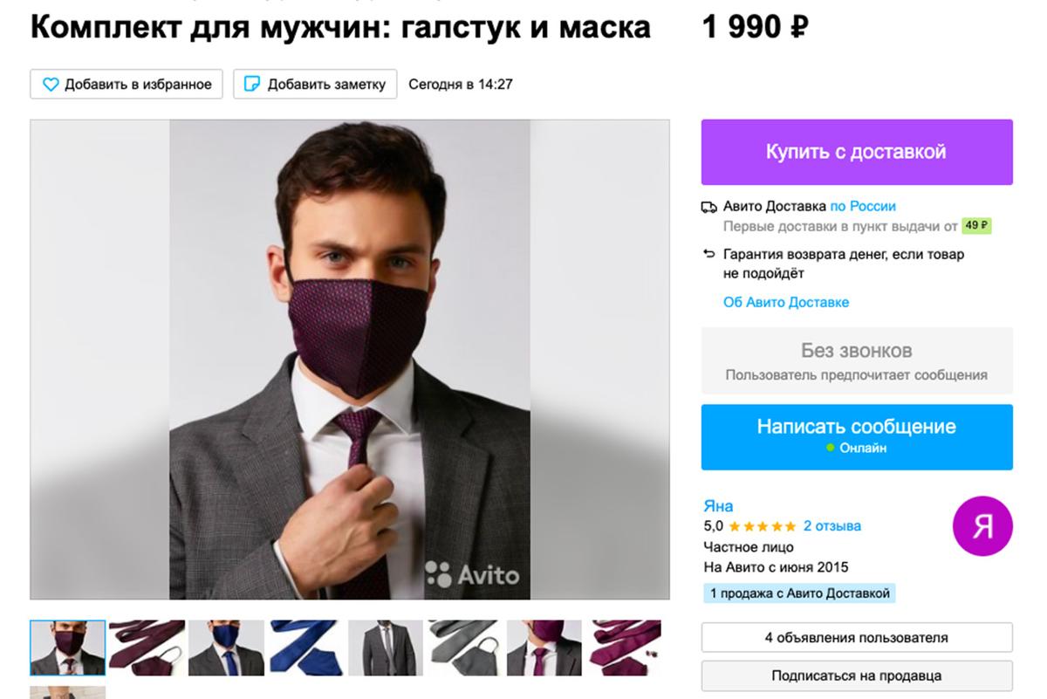The width and height of the screenshot is (1047, 699).
Task: Open seller Яна's round avatar
Action: [982, 525]
